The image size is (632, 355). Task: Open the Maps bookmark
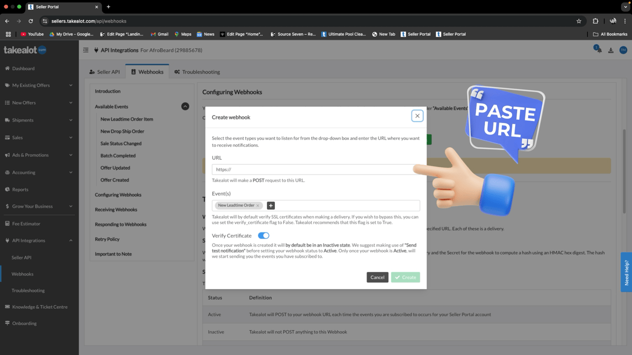coord(183,34)
